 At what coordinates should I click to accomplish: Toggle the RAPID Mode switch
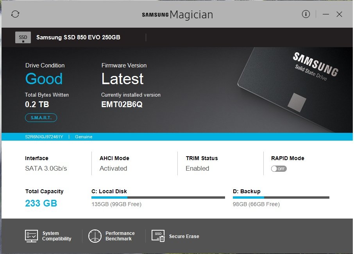279,169
